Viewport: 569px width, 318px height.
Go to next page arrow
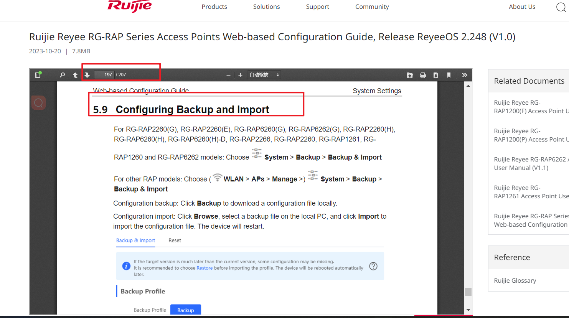87,75
